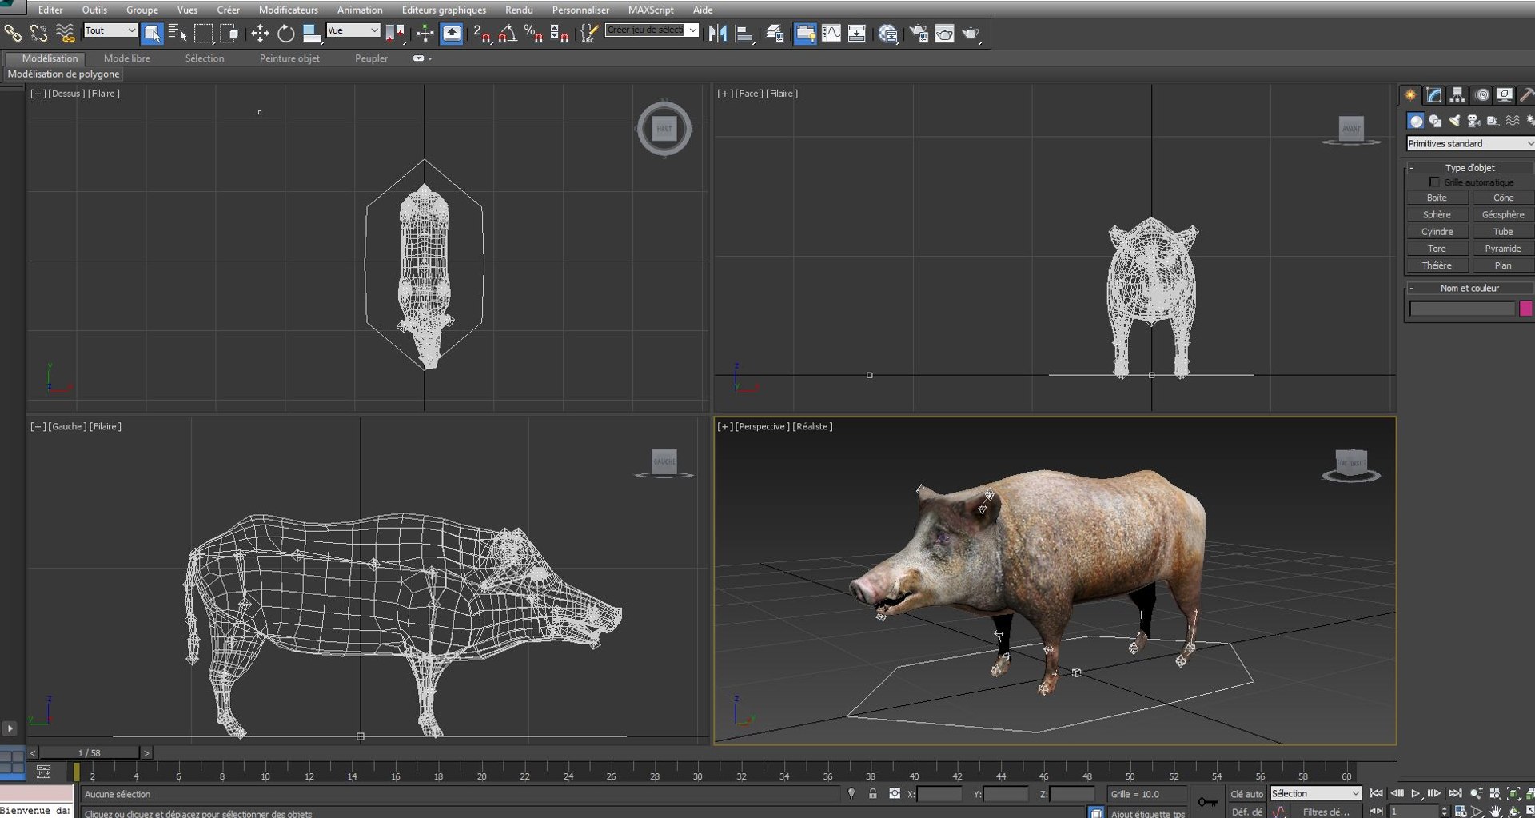Screen dimensions: 1535x818
Task: Switch to the Peinture objet ribbon tab
Action: tap(289, 58)
